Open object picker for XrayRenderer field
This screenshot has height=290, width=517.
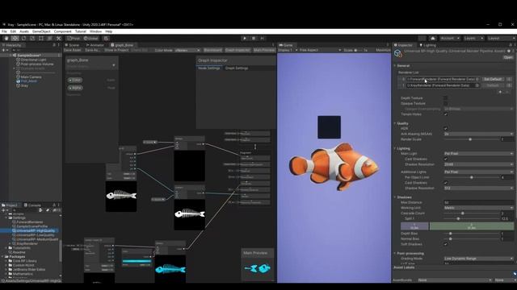pos(477,85)
